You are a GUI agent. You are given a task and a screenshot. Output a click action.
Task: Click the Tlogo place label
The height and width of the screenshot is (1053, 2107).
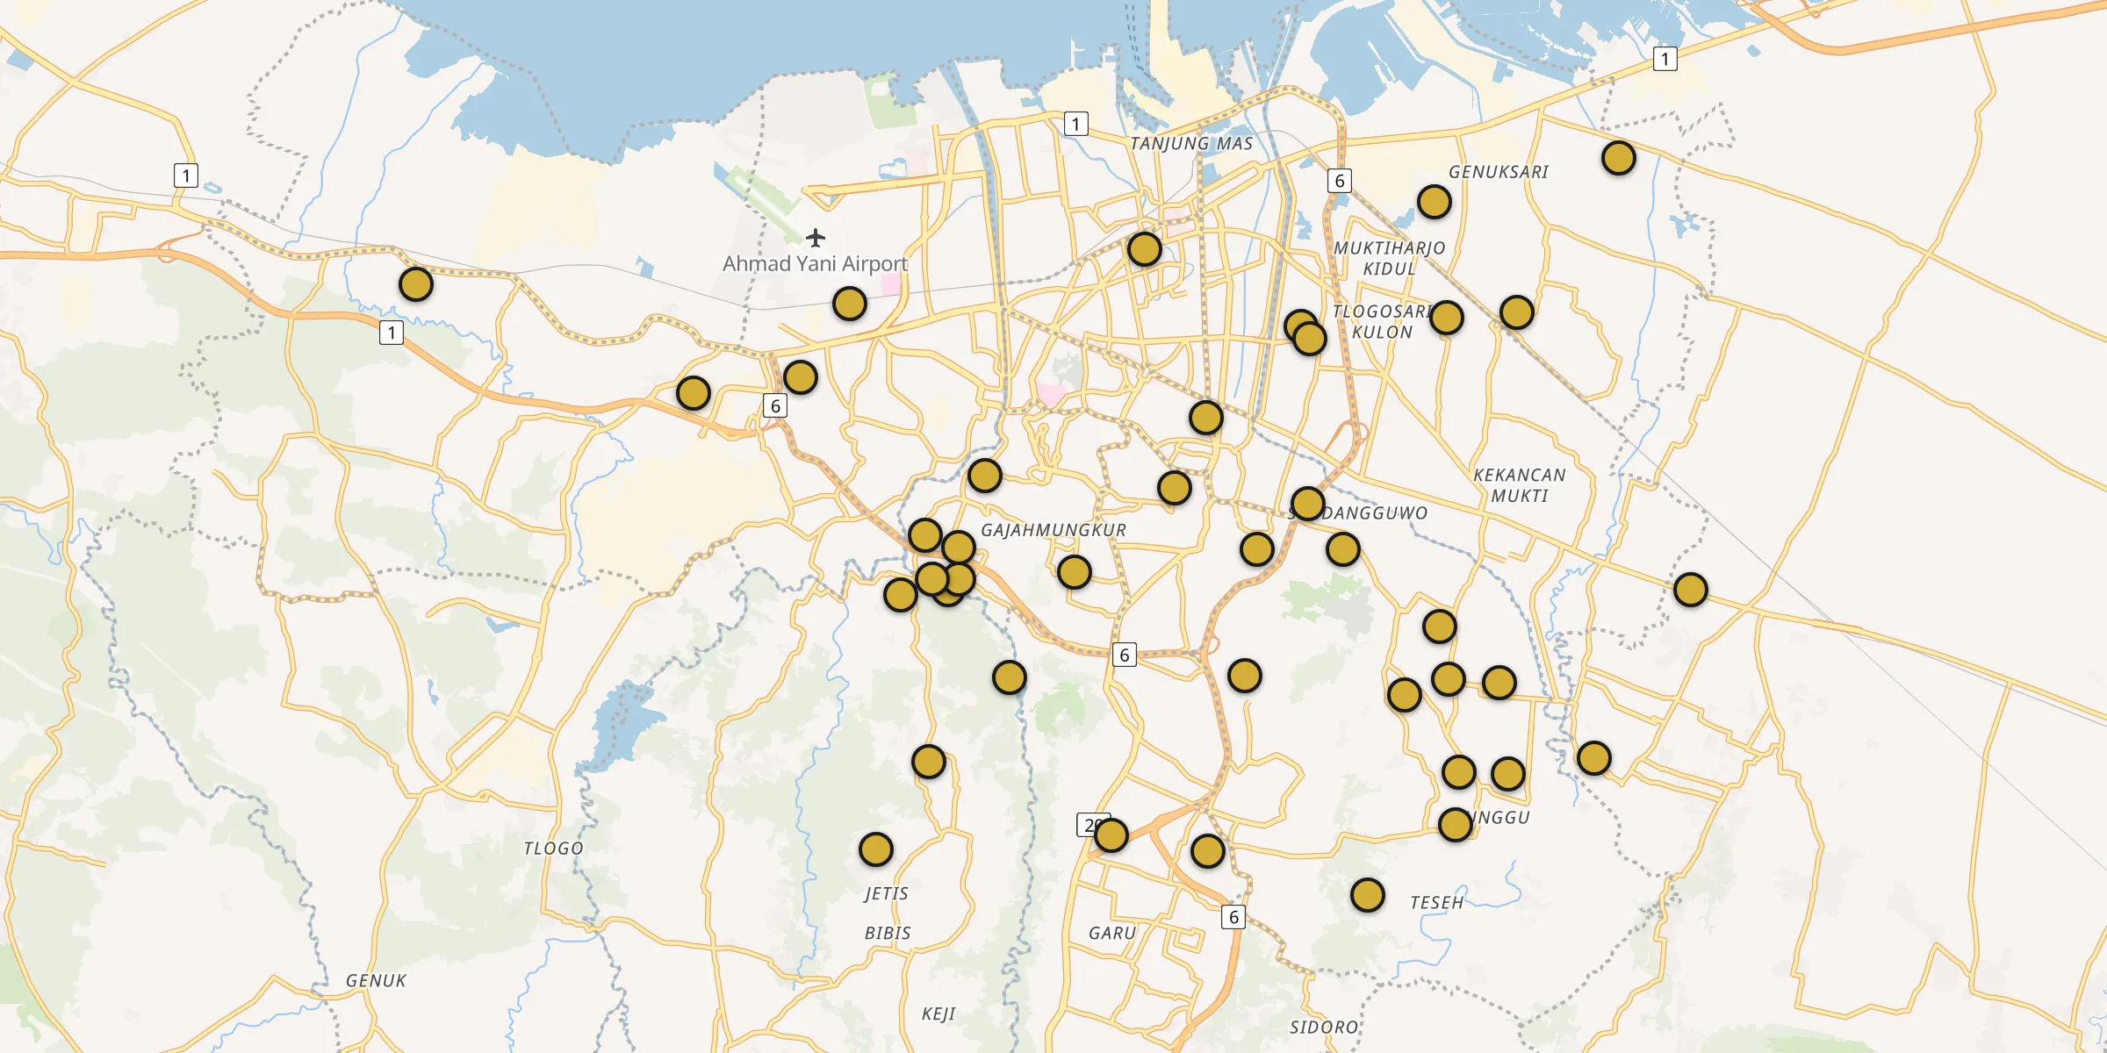pos(553,849)
